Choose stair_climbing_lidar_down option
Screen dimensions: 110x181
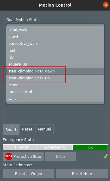(55, 71)
